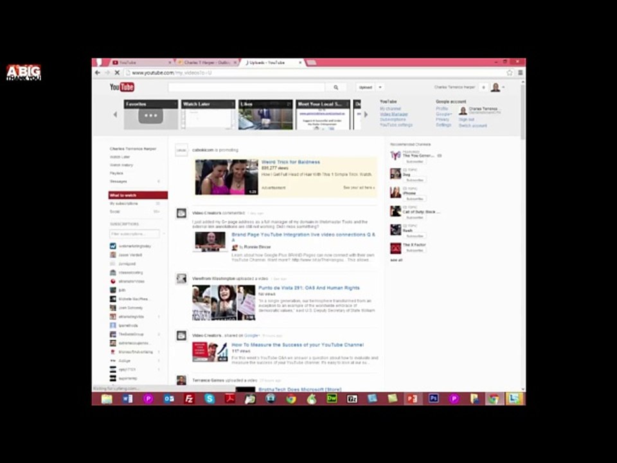
Task: Click the account avatar in the header
Action: 496,87
